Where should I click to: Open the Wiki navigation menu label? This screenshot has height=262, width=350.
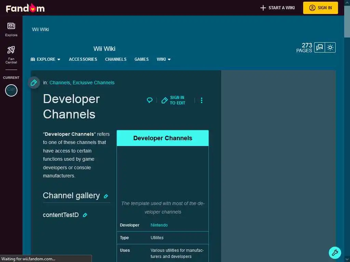(x=161, y=59)
